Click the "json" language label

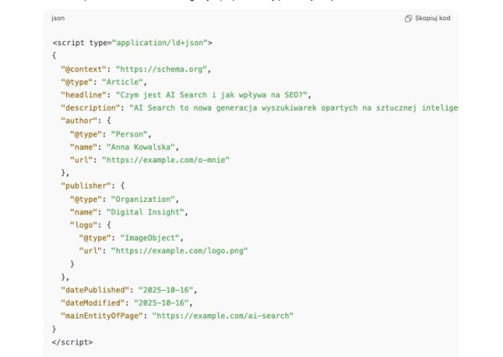(x=58, y=18)
